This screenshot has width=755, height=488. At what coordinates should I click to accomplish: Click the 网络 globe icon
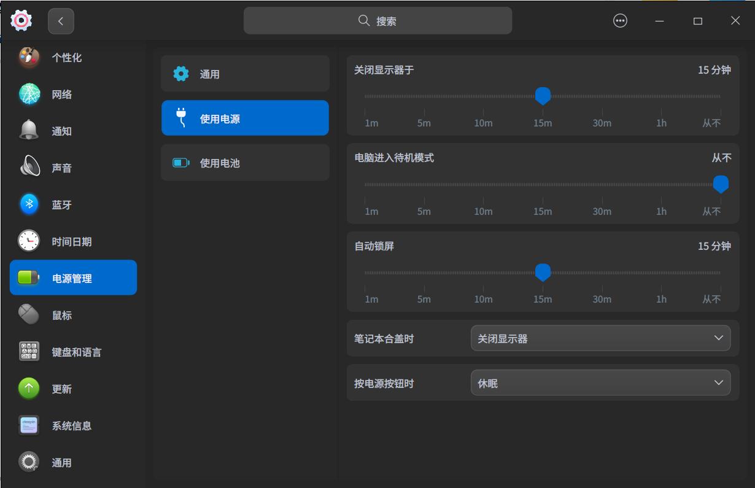coord(29,94)
